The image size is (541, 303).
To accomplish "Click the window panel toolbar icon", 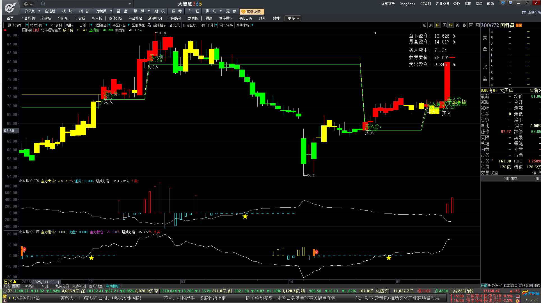I will pyautogui.click(x=471, y=25).
